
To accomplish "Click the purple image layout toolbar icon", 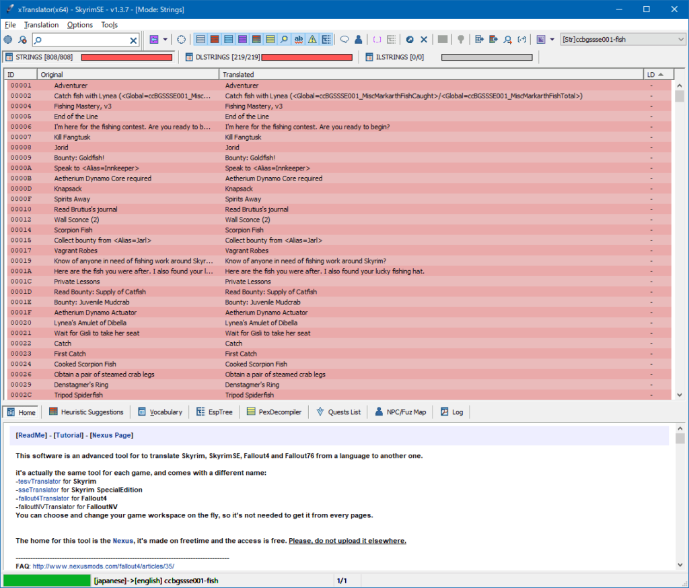I will click(541, 40).
